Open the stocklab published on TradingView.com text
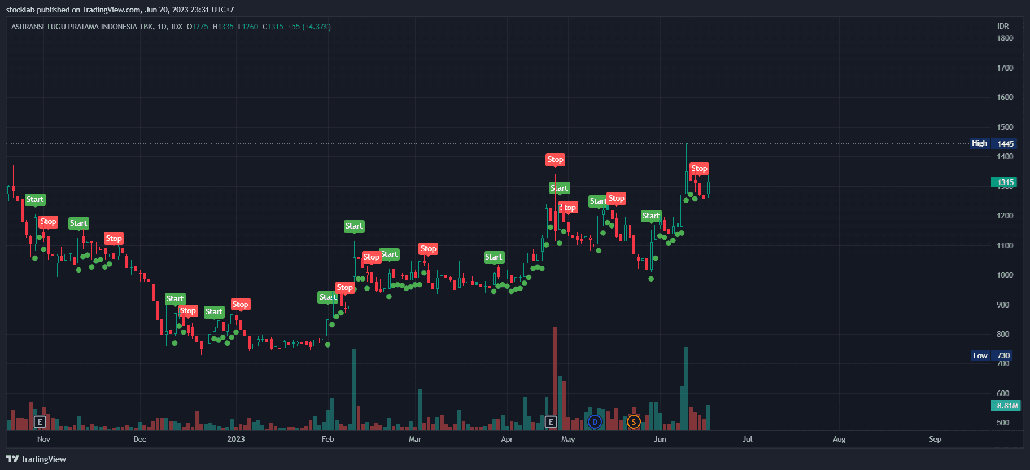Viewport: 1030px width, 470px height. [120, 10]
